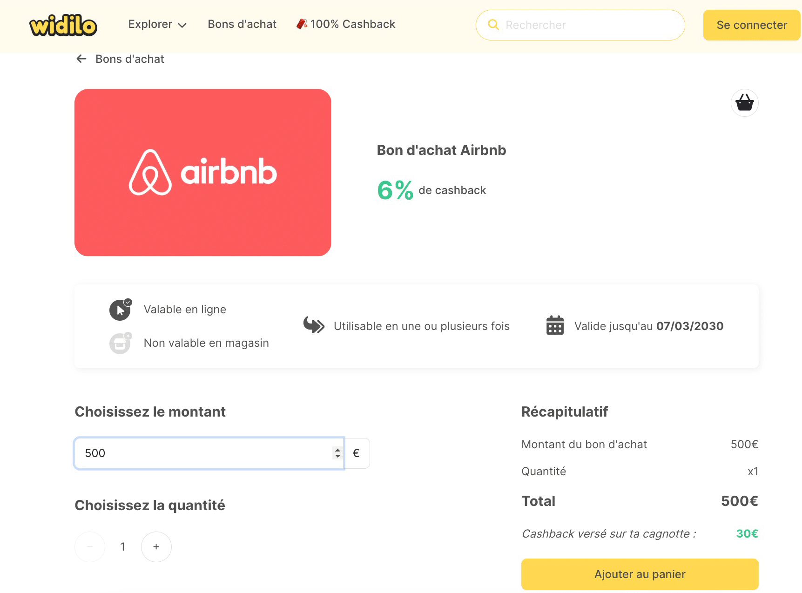Image resolution: width=802 pixels, height=593 pixels.
Task: Click the Airbnb gift card image
Action: point(202,172)
